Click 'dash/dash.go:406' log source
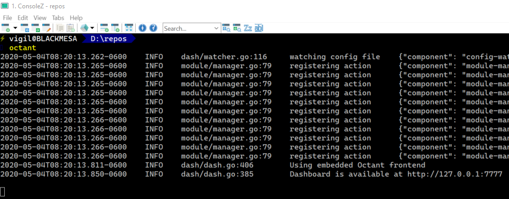The width and height of the screenshot is (509, 199). 217,165
